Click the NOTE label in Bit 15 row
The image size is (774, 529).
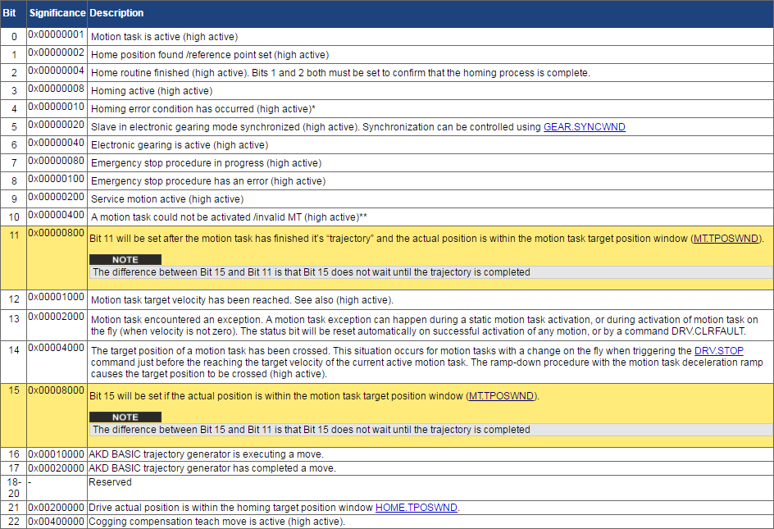click(125, 417)
